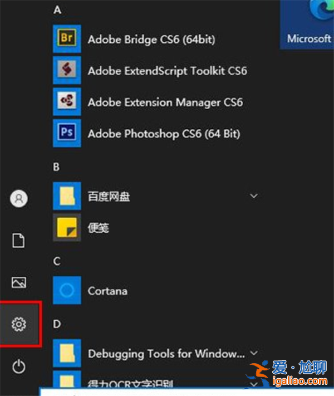334x396 pixels.
Task: Open the Documents icon in sidebar
Action: click(19, 241)
